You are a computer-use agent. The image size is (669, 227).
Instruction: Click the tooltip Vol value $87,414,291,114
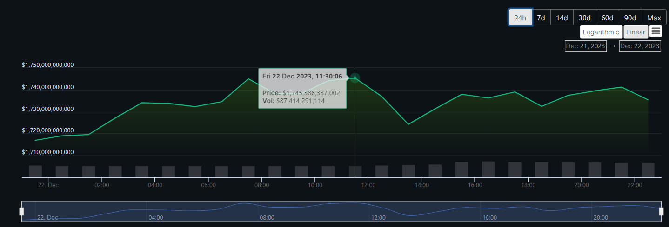tap(301, 100)
